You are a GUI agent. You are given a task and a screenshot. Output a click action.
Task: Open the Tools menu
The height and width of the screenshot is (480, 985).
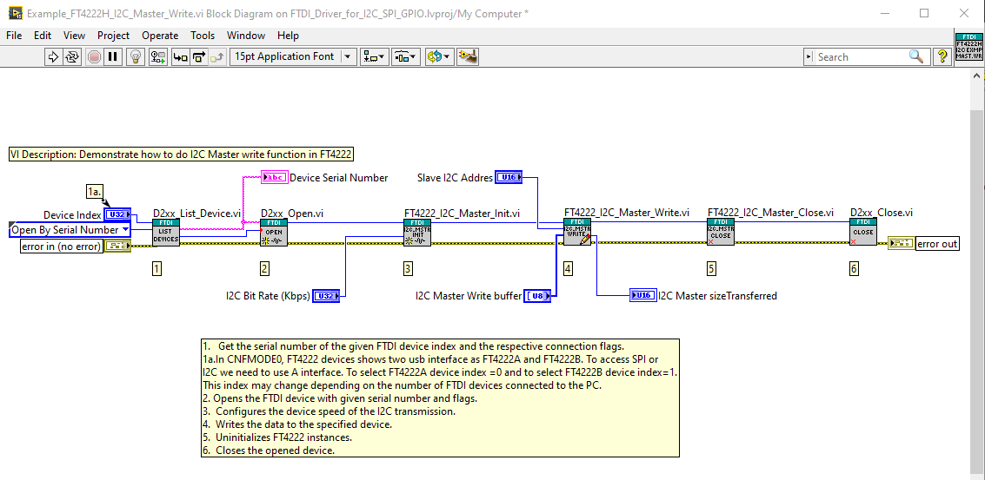click(x=203, y=36)
